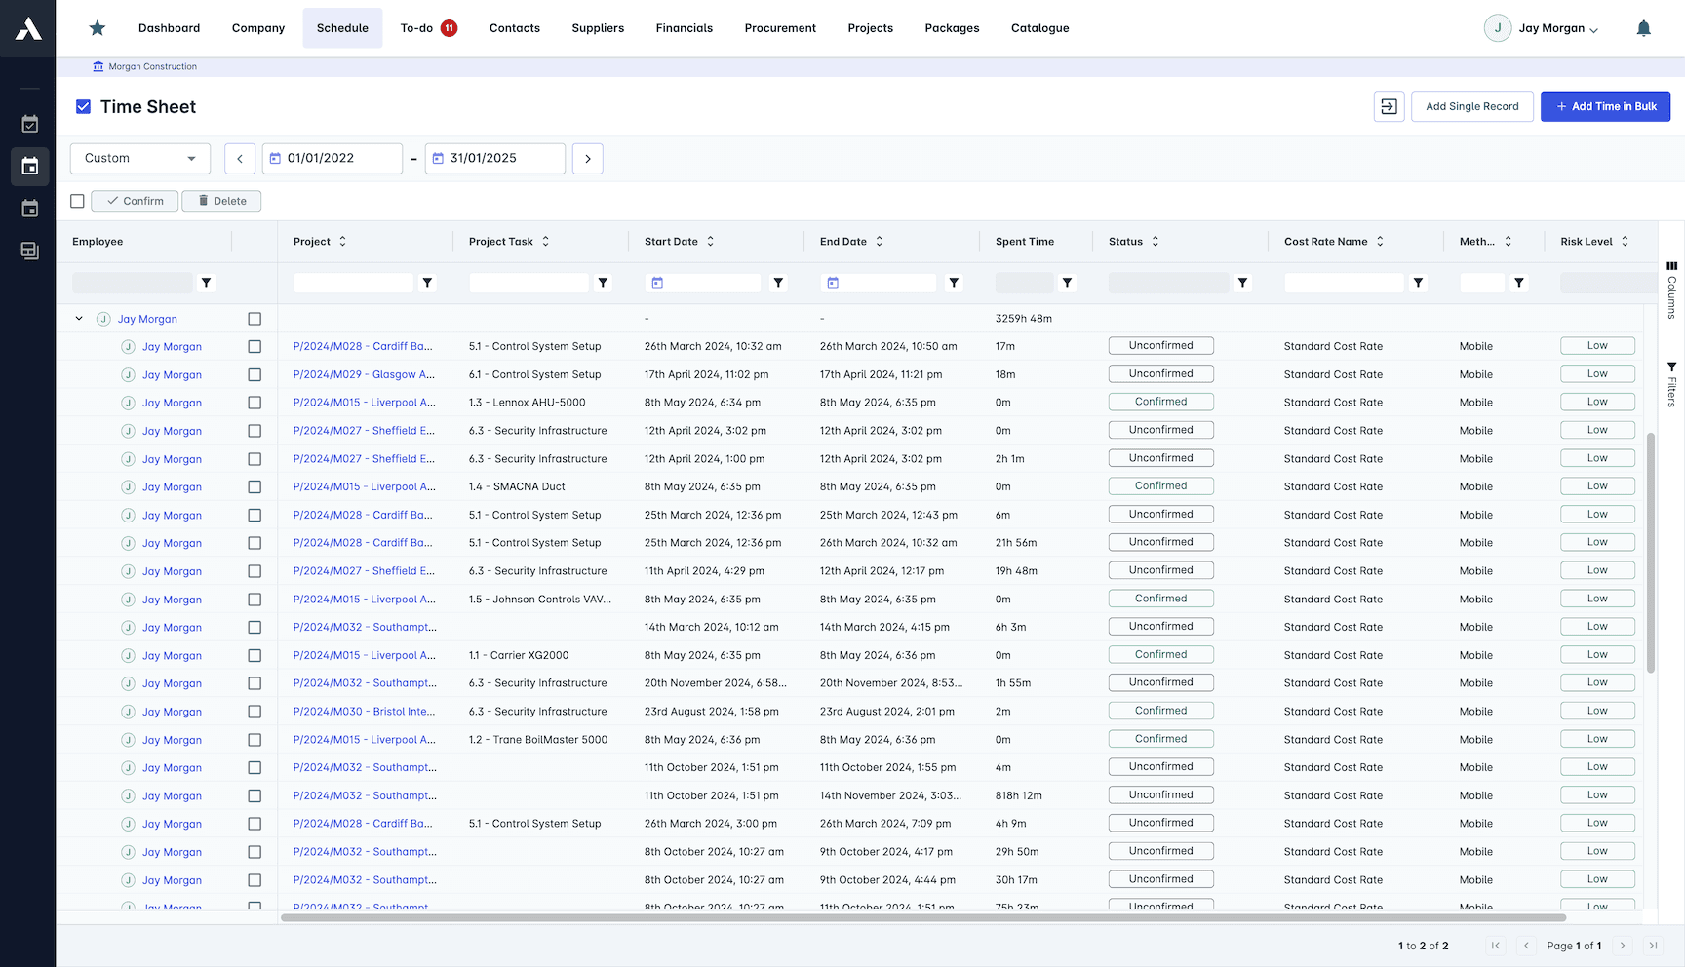The height and width of the screenshot is (967, 1685).
Task: Open the approvals calendar icon in sidebar
Action: [29, 123]
